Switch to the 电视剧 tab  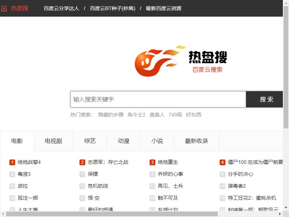[53, 141]
